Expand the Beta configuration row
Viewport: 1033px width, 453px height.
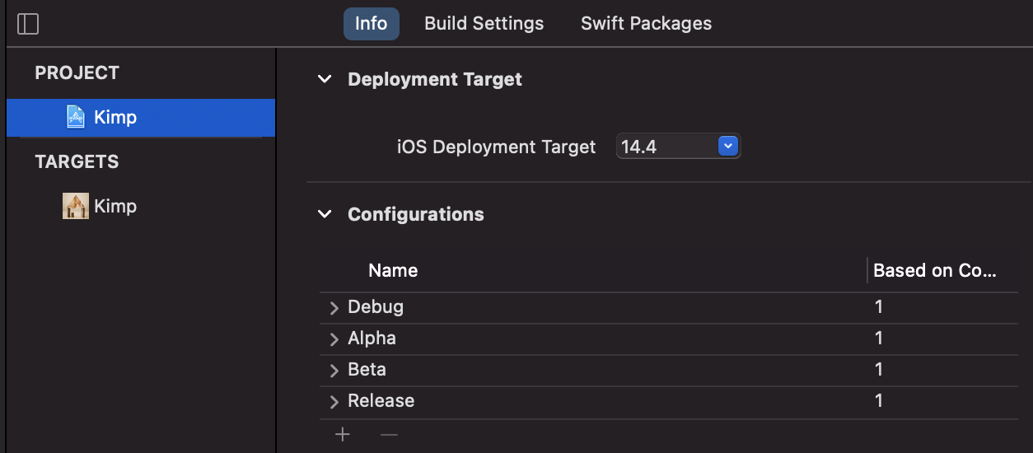coord(334,370)
